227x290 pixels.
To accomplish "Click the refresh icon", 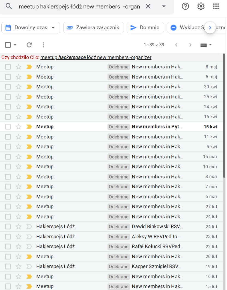I will 29,45.
